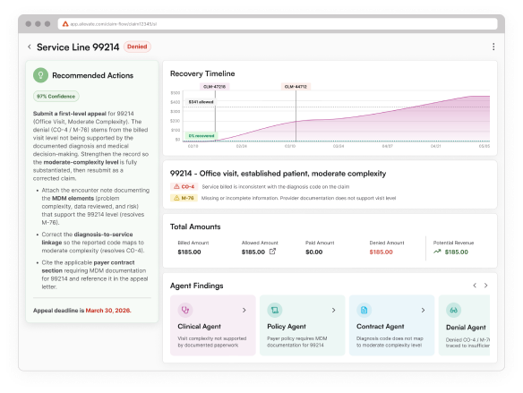The width and height of the screenshot is (523, 393).
Task: Go back using the arrow beside Service Line
Action: (x=30, y=47)
